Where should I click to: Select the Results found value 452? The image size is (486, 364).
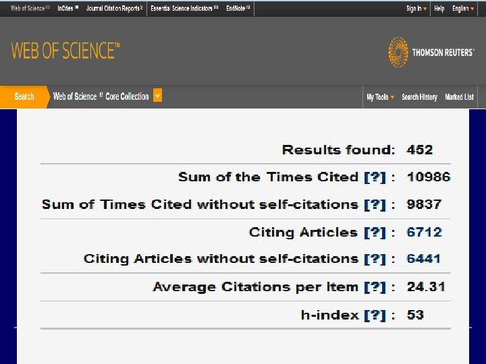coord(419,150)
